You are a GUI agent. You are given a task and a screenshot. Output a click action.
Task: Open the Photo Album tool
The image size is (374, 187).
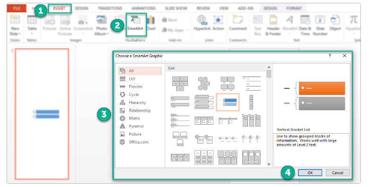[x=102, y=25]
